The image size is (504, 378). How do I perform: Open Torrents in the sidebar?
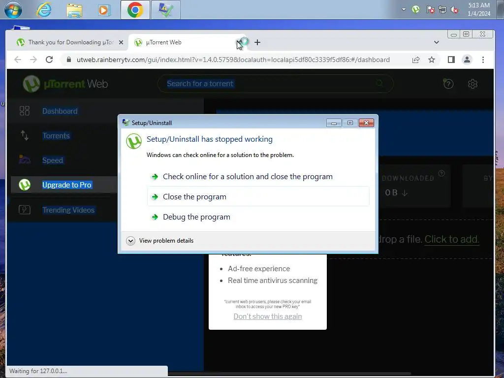(56, 136)
